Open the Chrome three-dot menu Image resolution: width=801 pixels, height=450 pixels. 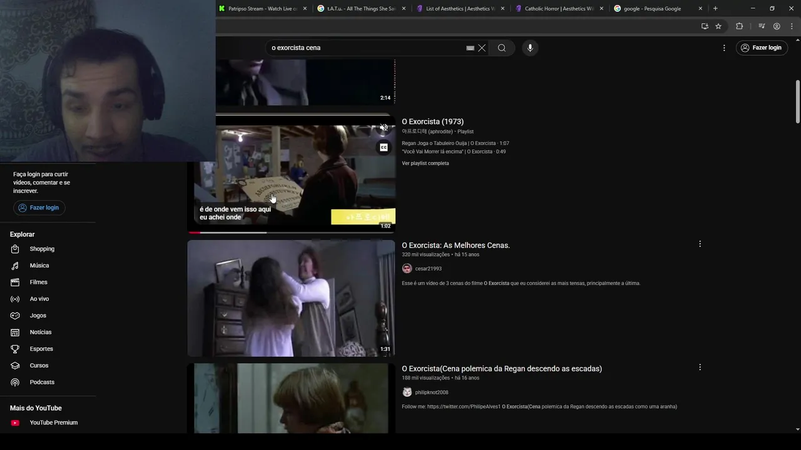[792, 26]
